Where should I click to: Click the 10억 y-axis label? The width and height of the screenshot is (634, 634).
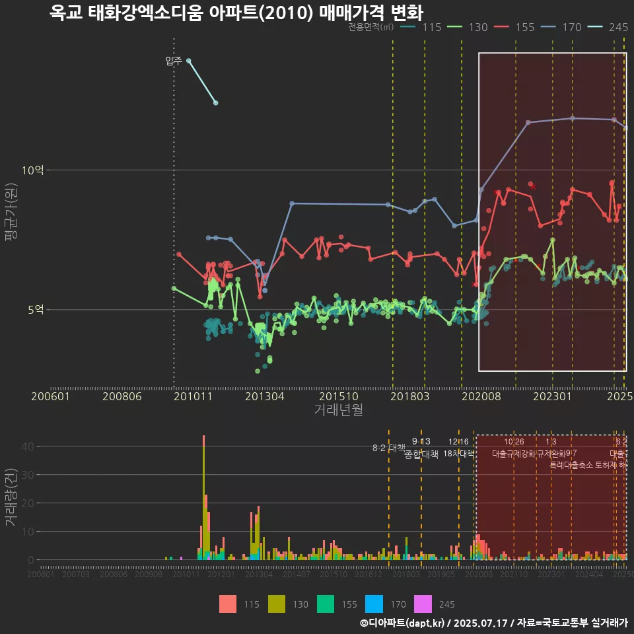[33, 170]
